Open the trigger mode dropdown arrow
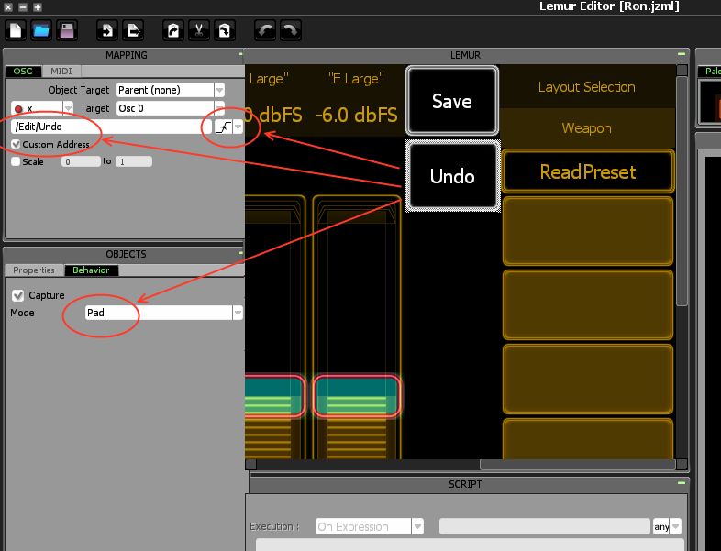Screen dimensions: 721x551 tap(238, 127)
